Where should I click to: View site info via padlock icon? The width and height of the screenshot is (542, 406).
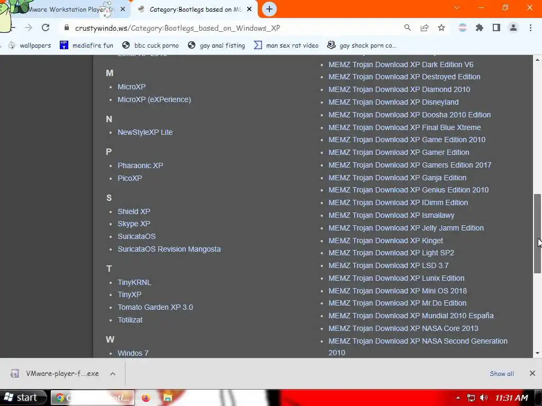click(x=67, y=28)
